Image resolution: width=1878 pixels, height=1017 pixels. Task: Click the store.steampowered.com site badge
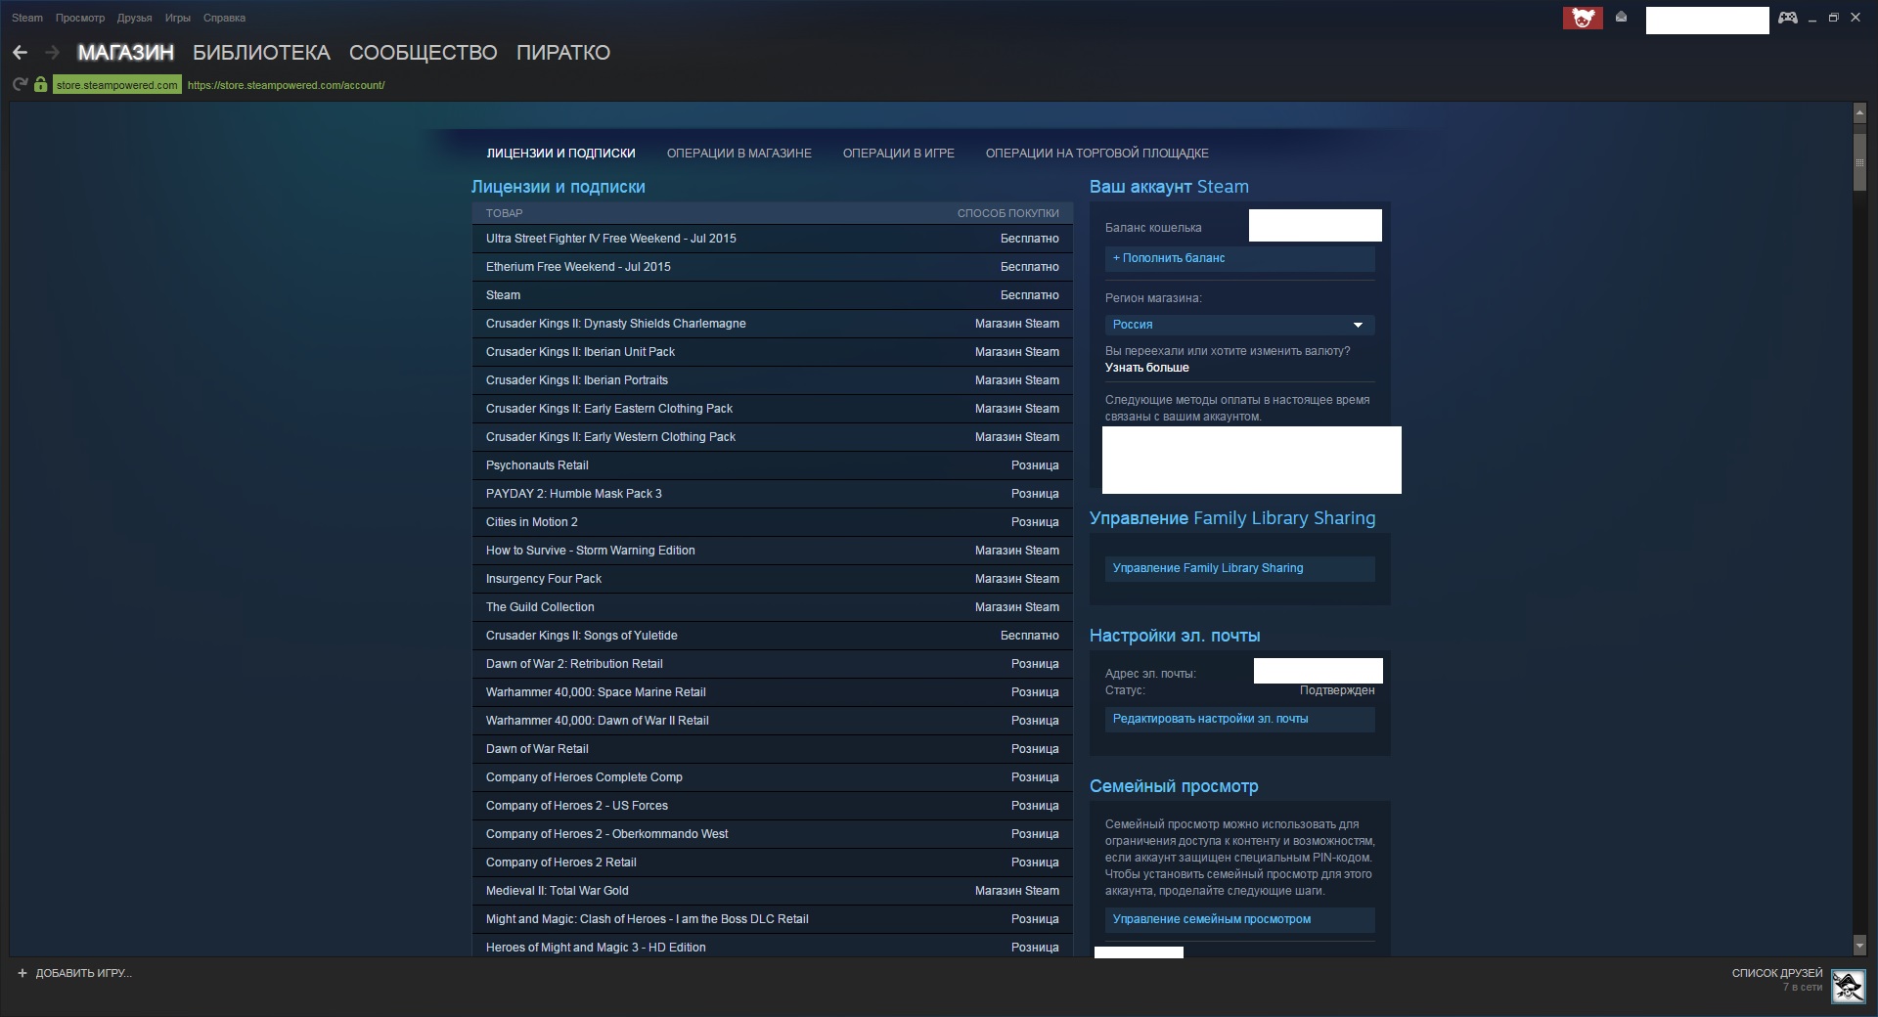click(117, 85)
